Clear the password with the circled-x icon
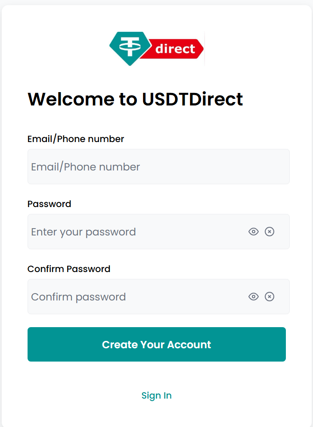This screenshot has width=313, height=427. (270, 232)
